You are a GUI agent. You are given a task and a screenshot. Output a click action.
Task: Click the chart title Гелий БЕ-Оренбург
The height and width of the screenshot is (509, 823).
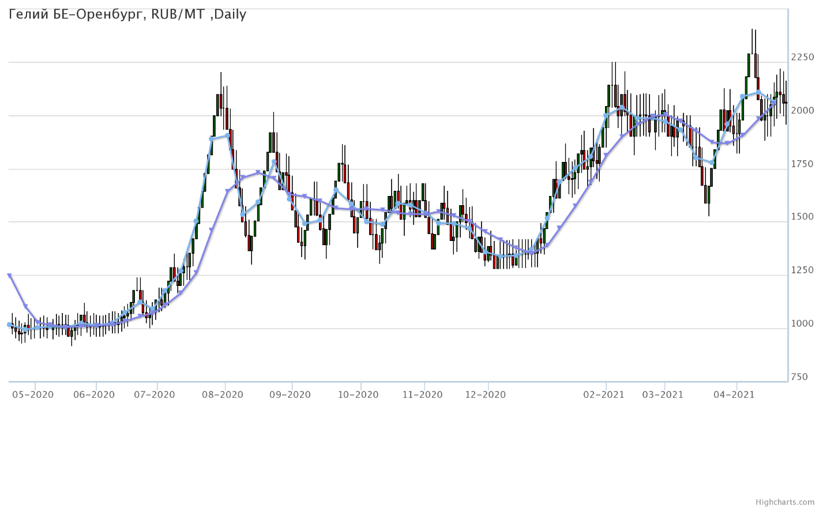(x=127, y=14)
